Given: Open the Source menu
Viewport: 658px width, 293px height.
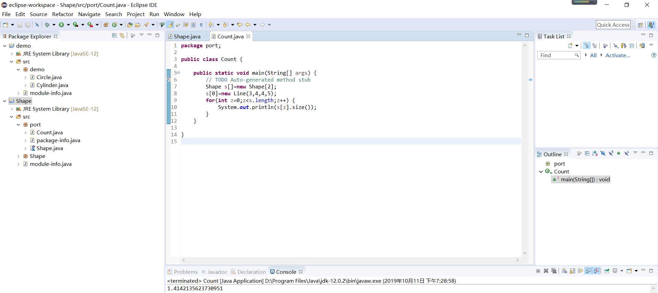Looking at the screenshot, I should 38,14.
